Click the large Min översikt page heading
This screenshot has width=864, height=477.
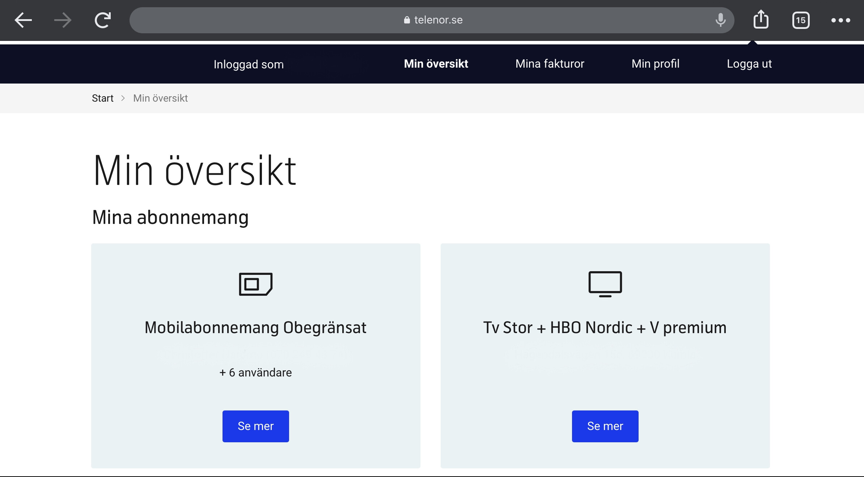[x=195, y=170]
